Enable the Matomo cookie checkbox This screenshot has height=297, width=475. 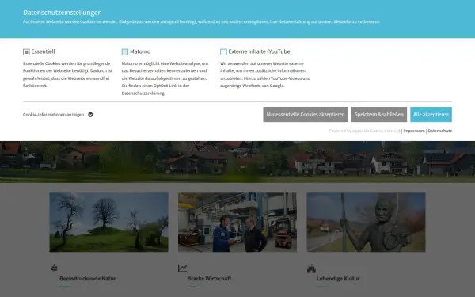click(x=125, y=52)
